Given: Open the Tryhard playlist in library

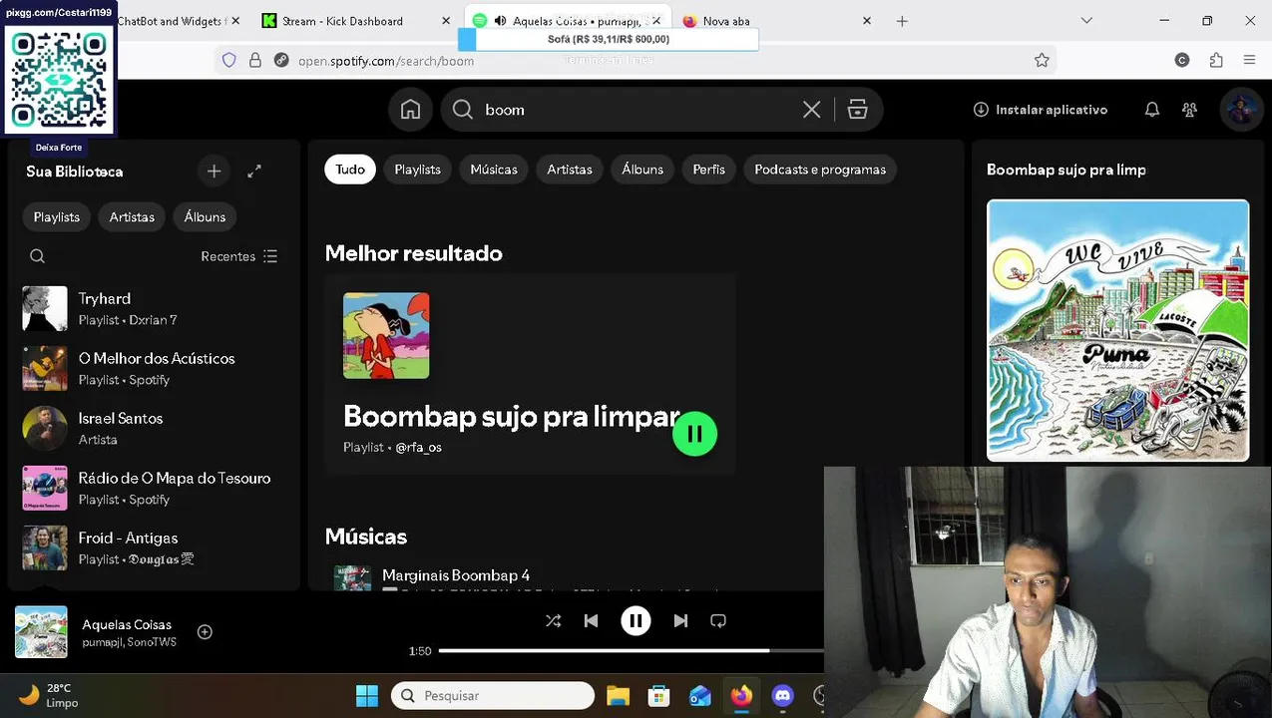Looking at the screenshot, I should (x=152, y=309).
